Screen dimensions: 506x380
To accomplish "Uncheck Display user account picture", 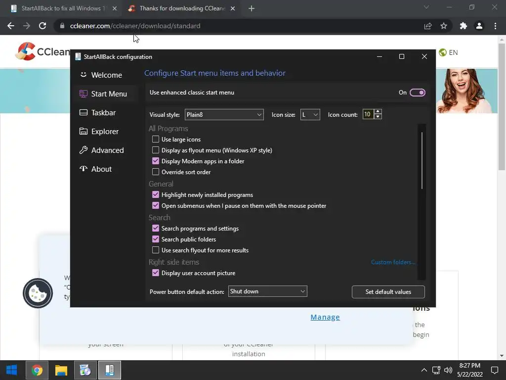I will pos(156,273).
